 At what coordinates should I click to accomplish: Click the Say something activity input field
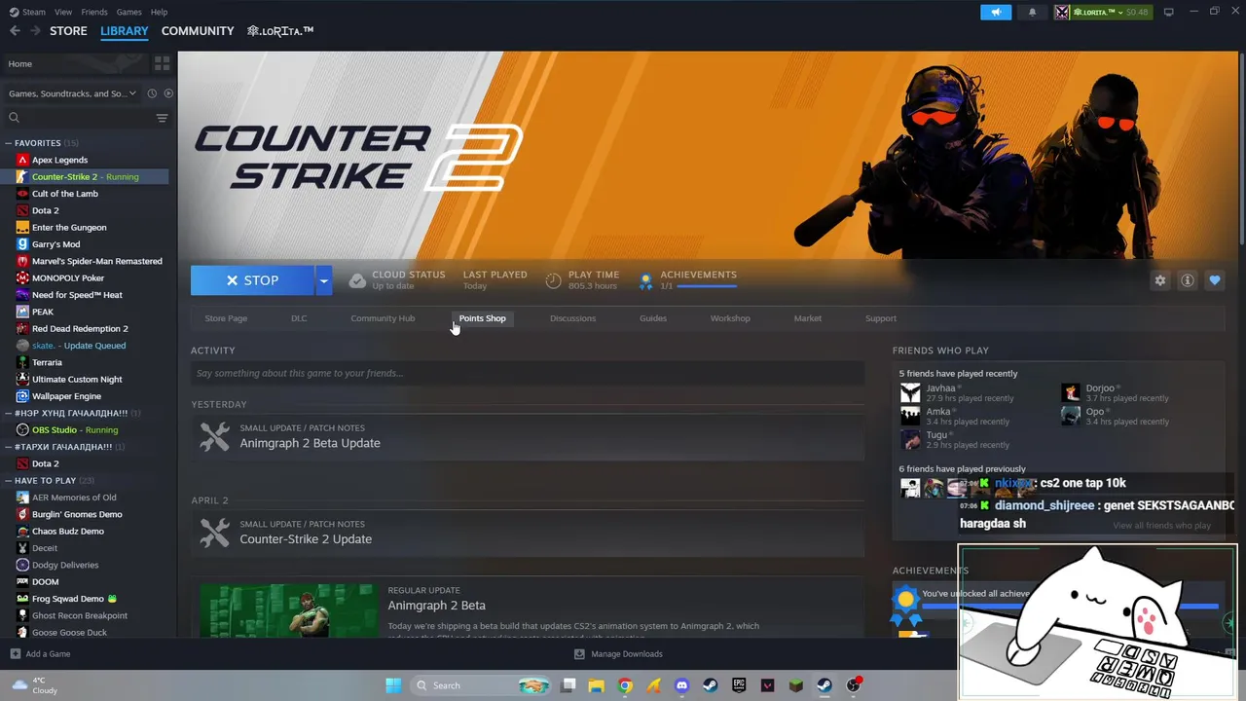pyautogui.click(x=528, y=373)
